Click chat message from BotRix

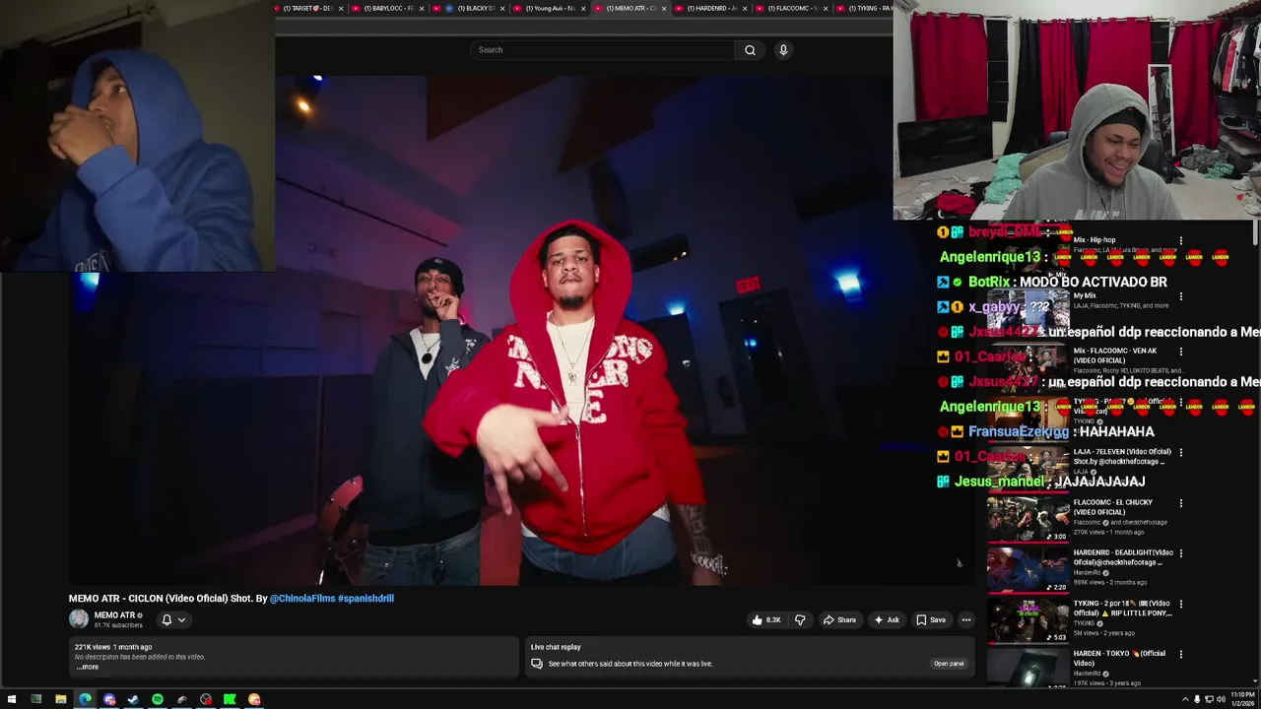coord(1052,282)
